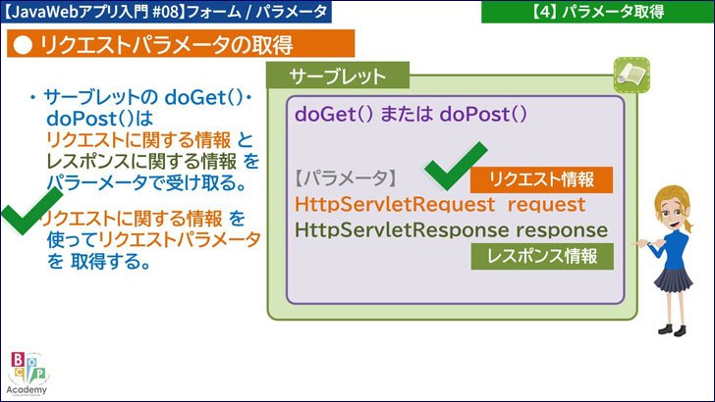Click the scroll paper icon on servlet box
Viewport: 715px width, 402px height.
(628, 74)
